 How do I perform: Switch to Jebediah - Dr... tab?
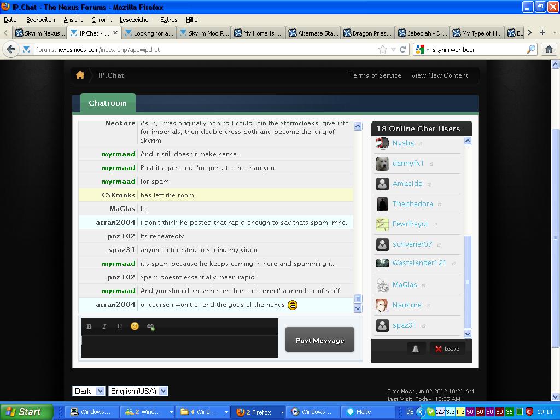click(422, 33)
